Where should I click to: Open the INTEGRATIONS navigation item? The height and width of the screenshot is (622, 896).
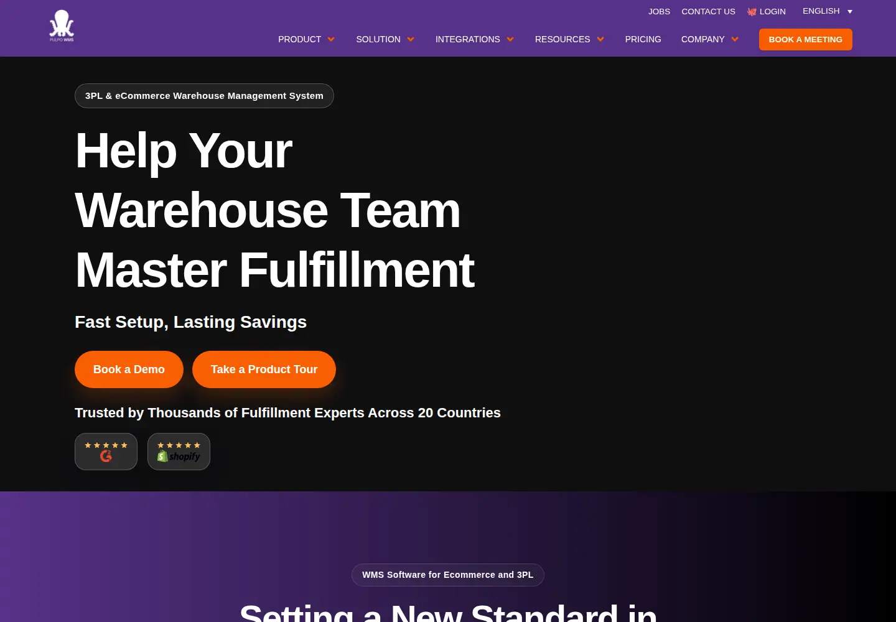[x=467, y=39]
